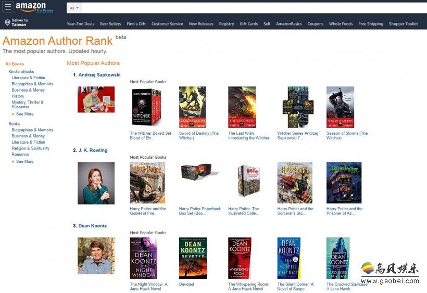Click the Try Prime link
The height and width of the screenshot is (293, 427).
(x=45, y=10)
